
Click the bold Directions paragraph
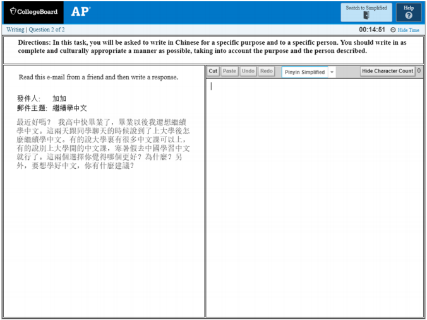212,47
